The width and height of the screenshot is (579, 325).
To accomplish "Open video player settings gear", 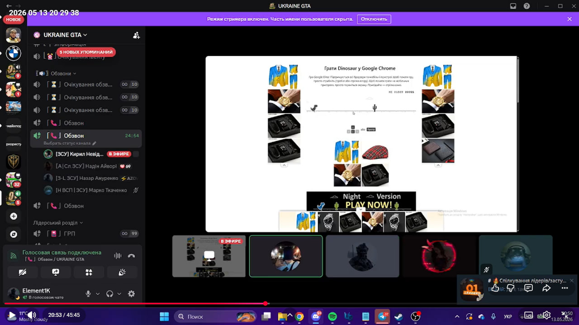I will 547,315.
